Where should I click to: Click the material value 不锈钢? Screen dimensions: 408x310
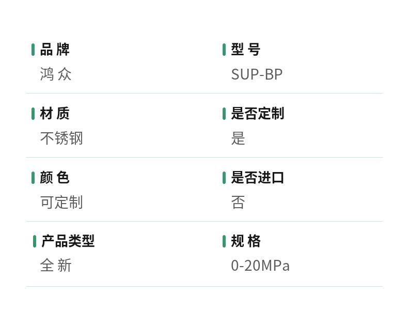(61, 138)
